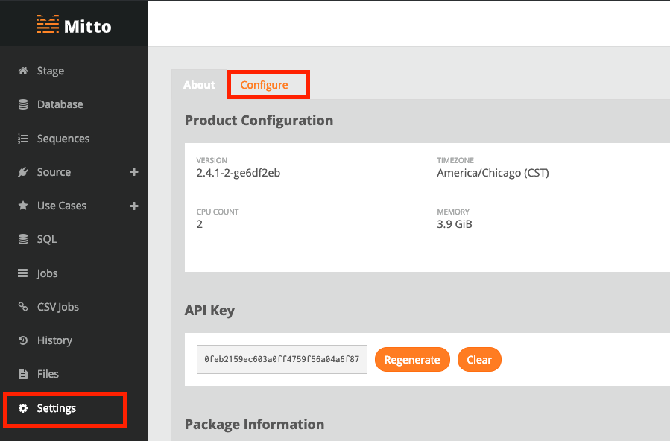Open SQL via its database icon
This screenshot has height=441, width=670.
pyautogui.click(x=23, y=239)
